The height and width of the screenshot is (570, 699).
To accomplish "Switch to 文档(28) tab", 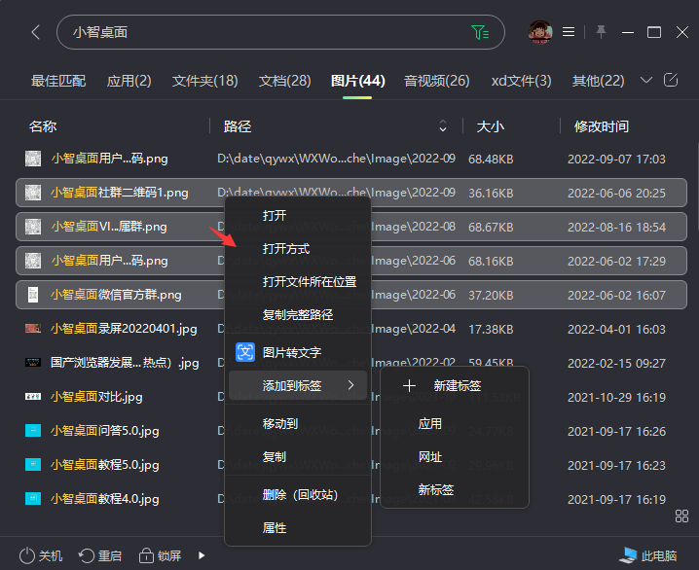I will pyautogui.click(x=285, y=81).
